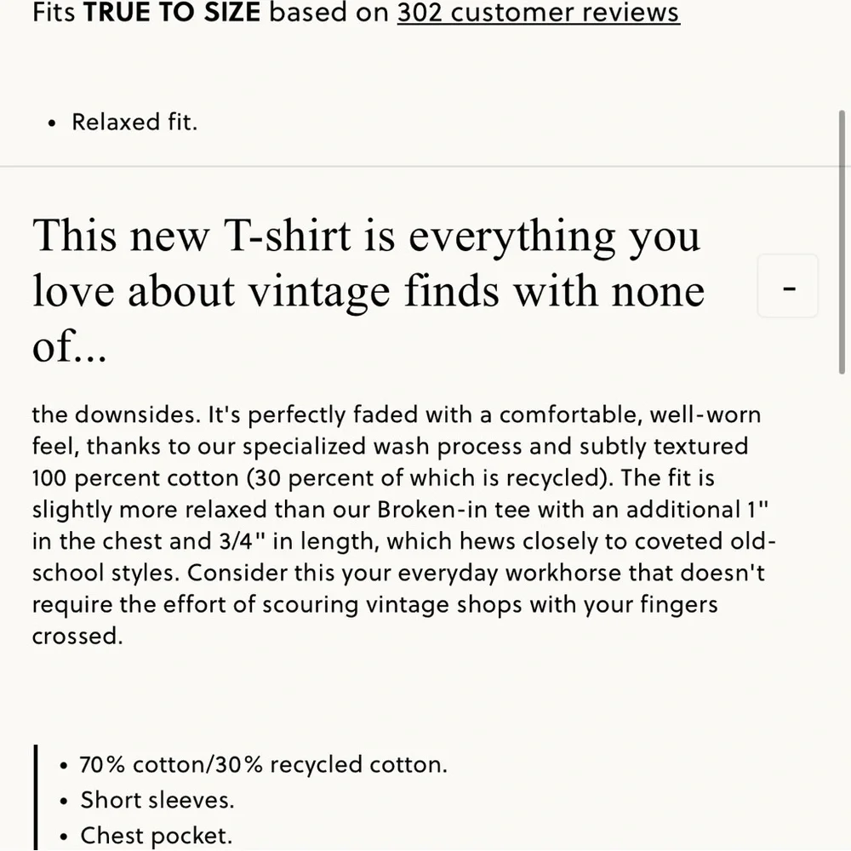Click 'the downsides.' at paragraph start
Image resolution: width=851 pixels, height=851 pixels.
pyautogui.click(x=117, y=414)
